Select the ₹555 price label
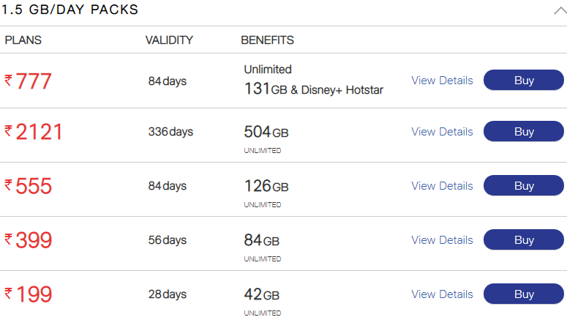The width and height of the screenshot is (567, 320). pos(28,186)
